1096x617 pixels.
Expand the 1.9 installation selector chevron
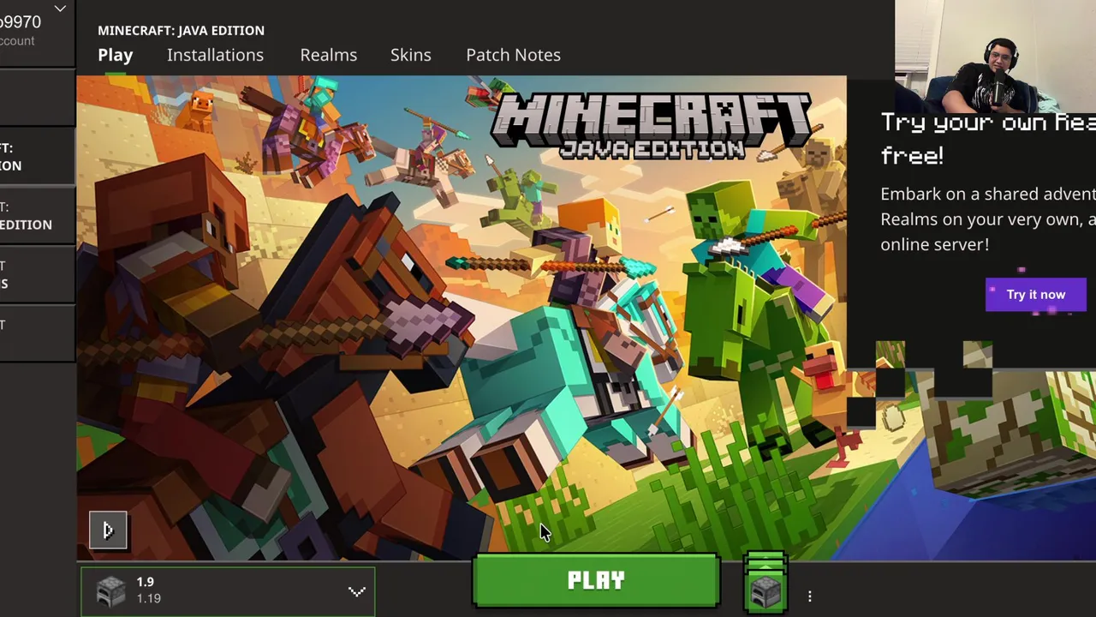click(357, 591)
